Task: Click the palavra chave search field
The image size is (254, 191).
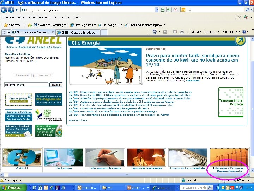Action: (26, 85)
